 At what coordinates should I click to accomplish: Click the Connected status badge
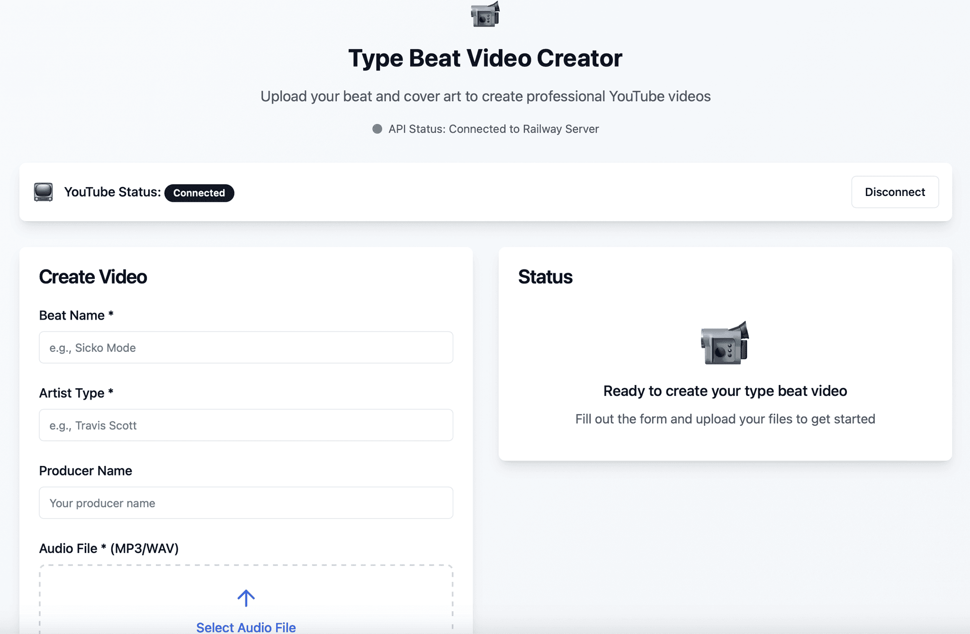[x=199, y=193]
